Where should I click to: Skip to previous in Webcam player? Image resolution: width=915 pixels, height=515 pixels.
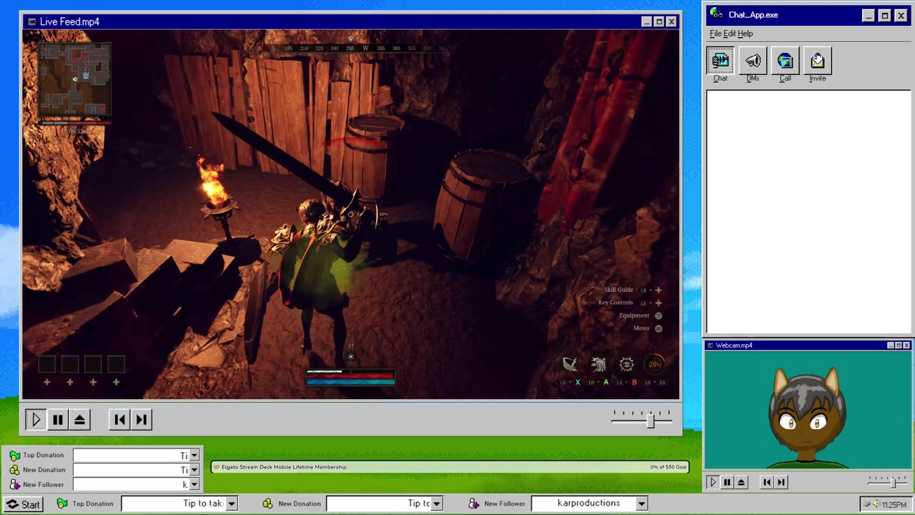(767, 482)
